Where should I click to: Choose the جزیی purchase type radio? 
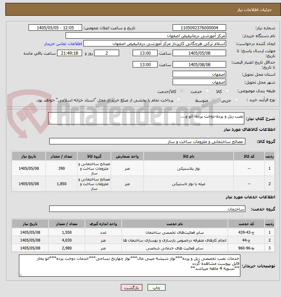tap(236, 100)
